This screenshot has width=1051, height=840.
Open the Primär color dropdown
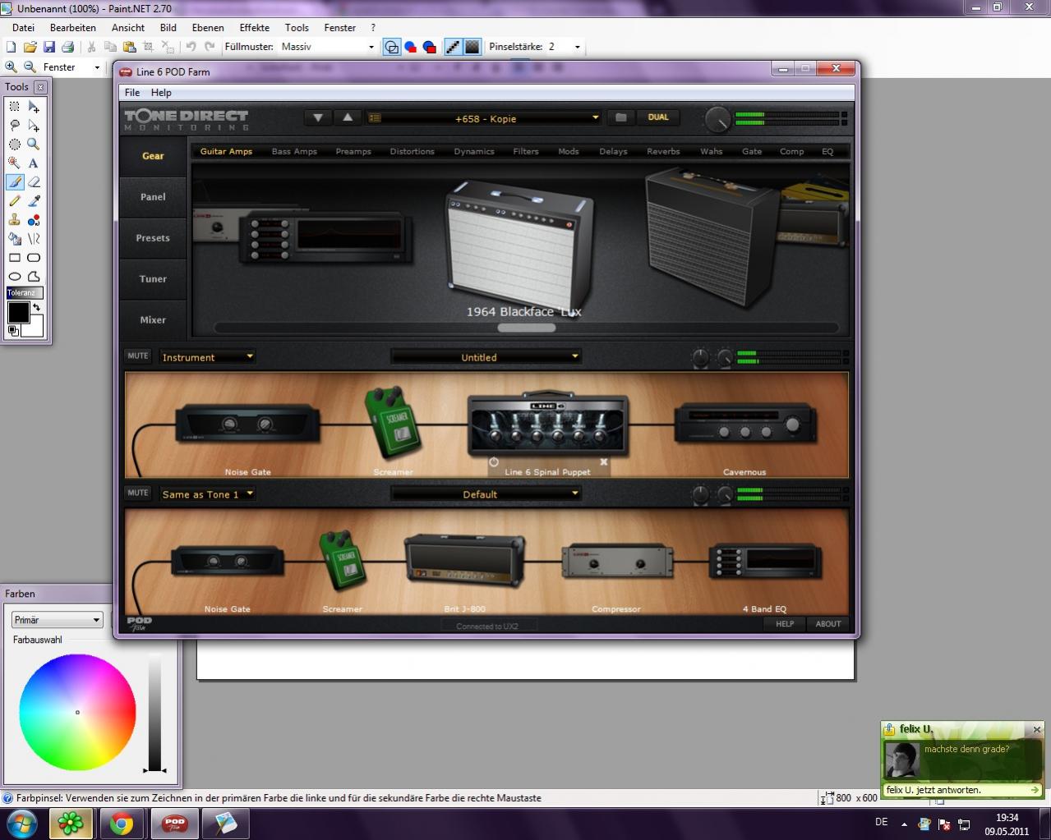(57, 620)
